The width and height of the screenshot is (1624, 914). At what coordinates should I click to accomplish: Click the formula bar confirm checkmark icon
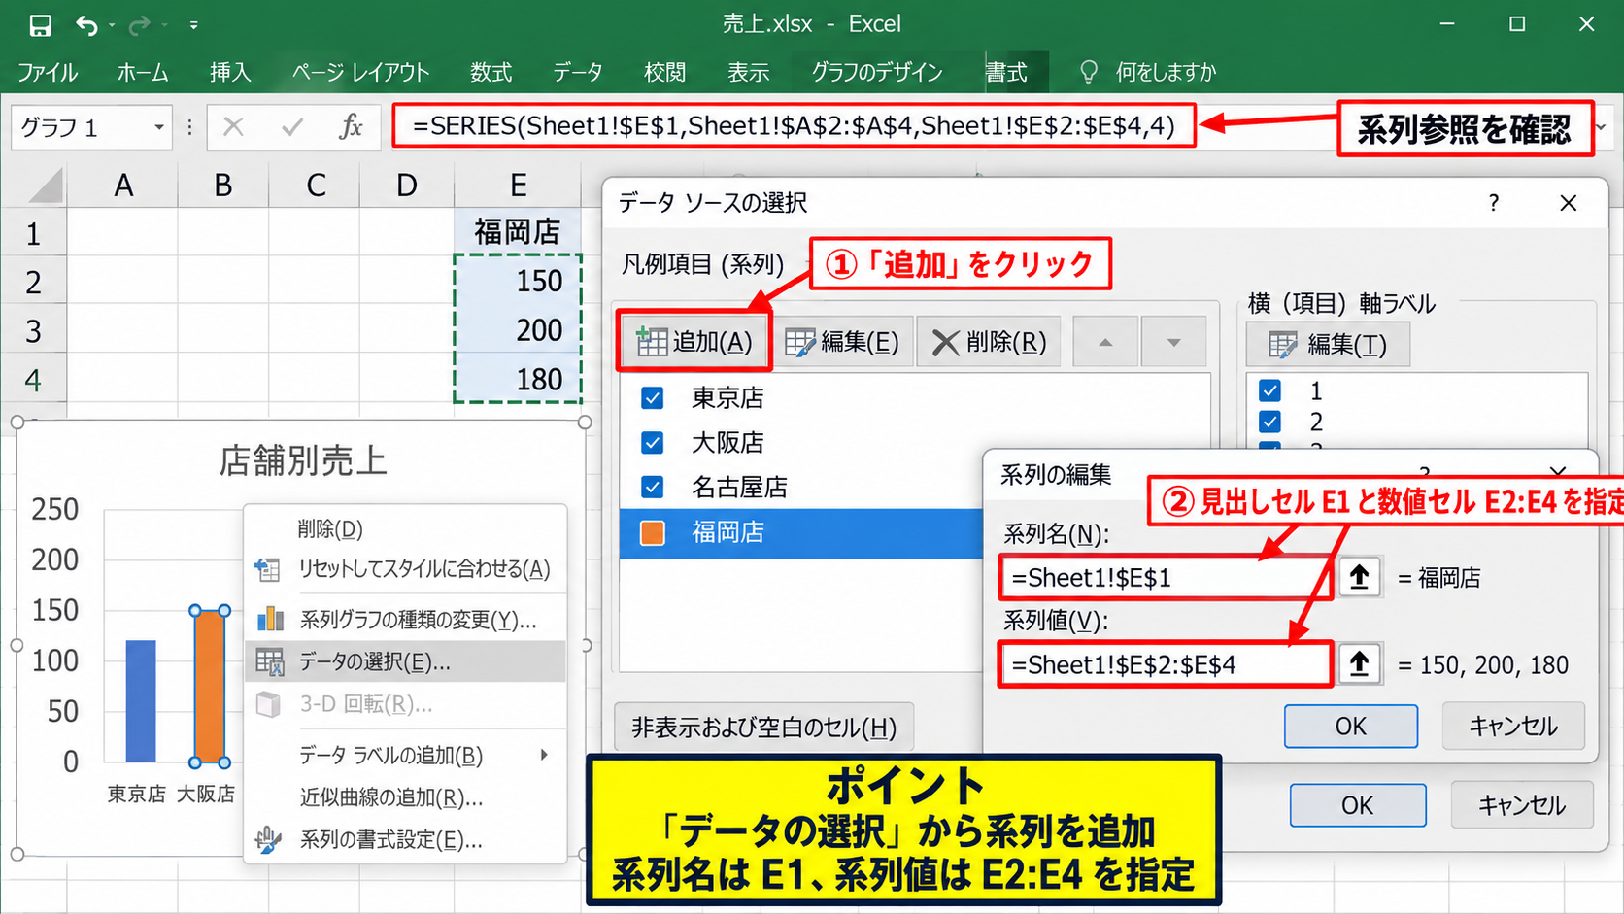click(x=291, y=127)
